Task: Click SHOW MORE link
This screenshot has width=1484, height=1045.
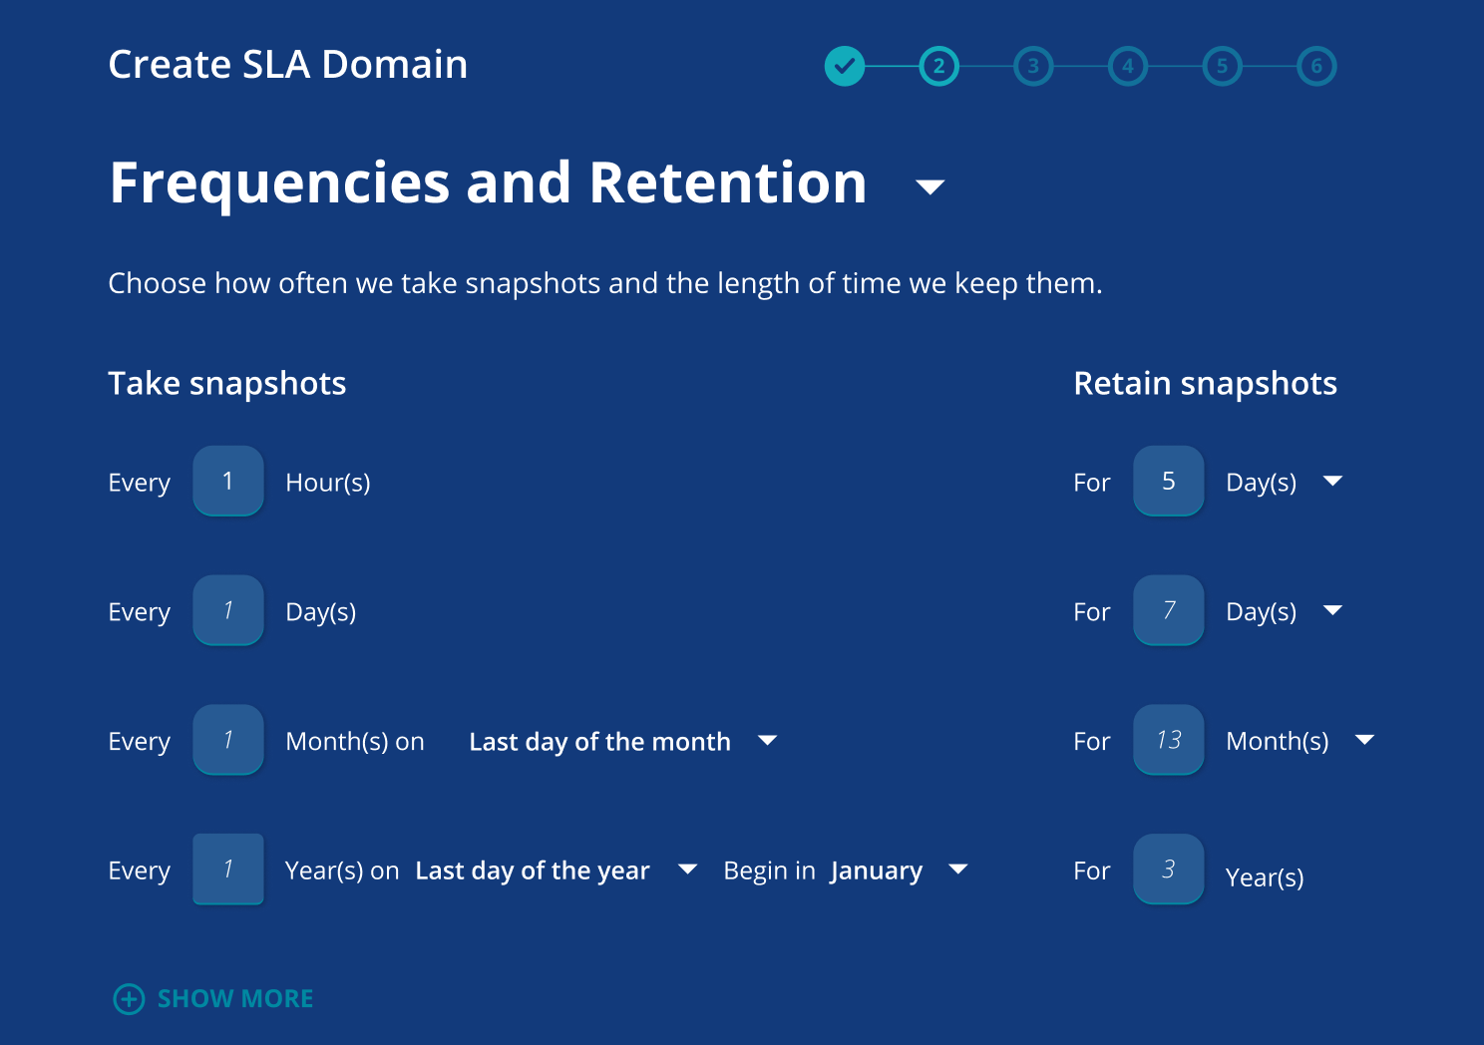Action: [235, 999]
